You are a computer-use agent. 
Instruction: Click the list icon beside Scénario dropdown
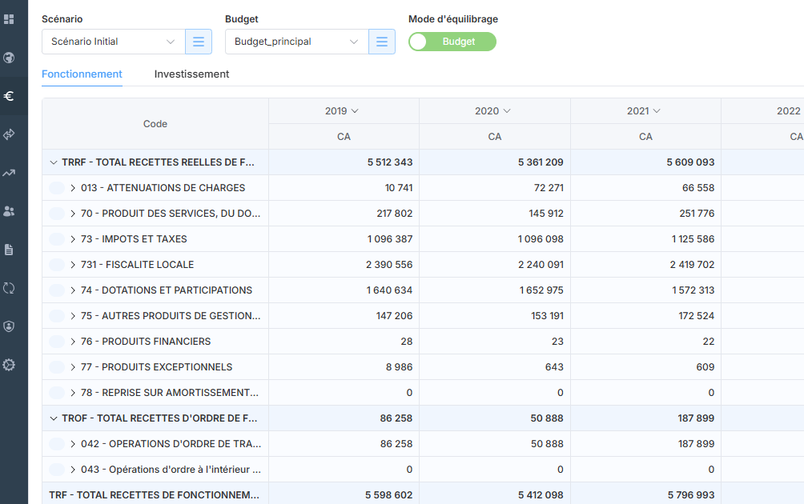click(199, 42)
